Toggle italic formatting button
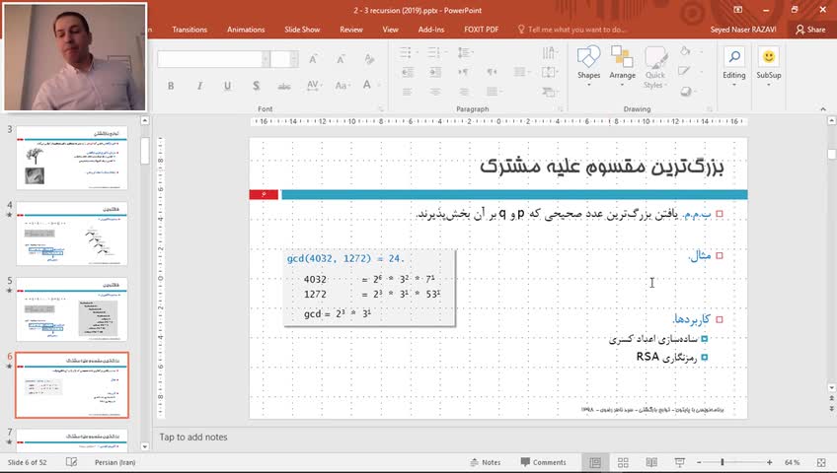837x473 pixels. [x=199, y=86]
